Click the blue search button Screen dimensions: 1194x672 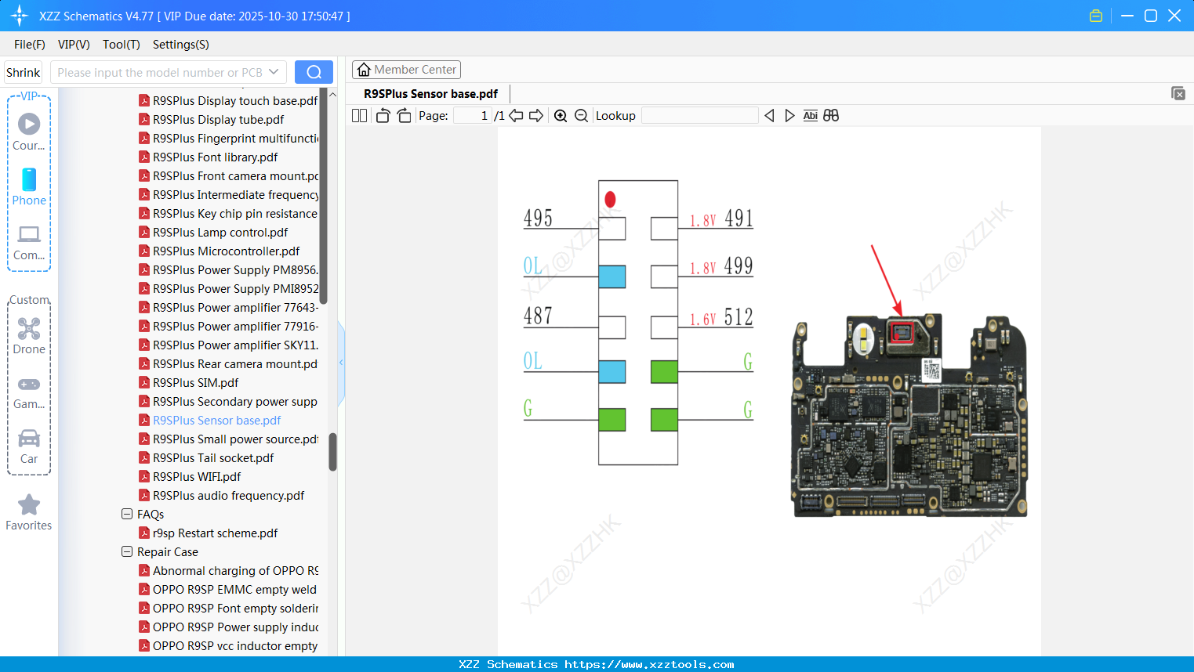point(314,72)
